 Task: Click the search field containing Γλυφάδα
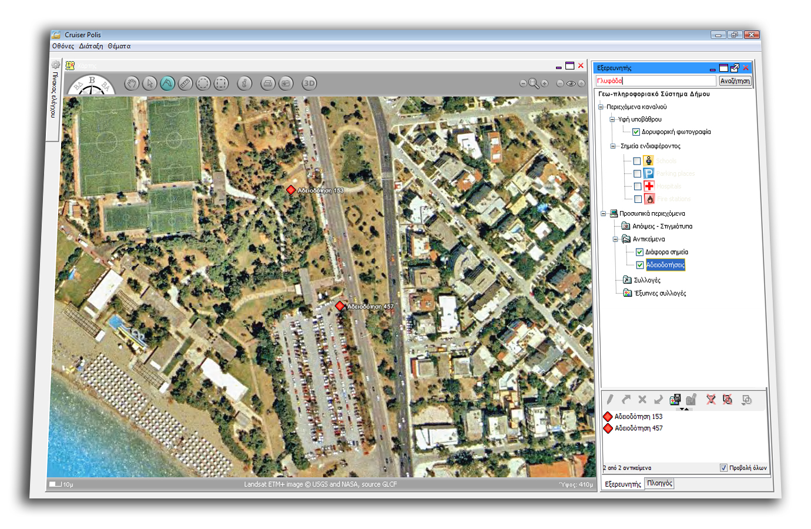point(656,81)
